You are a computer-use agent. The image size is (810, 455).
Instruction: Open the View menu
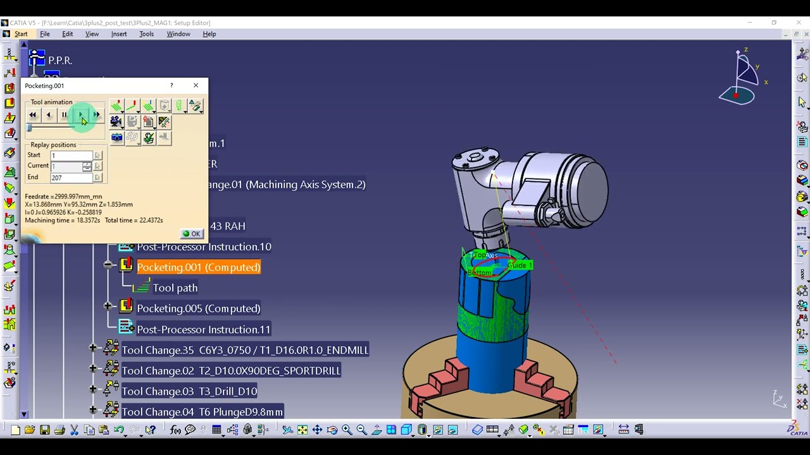pos(92,34)
